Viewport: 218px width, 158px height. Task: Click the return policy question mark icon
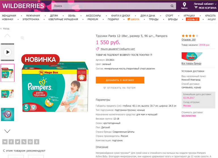pyautogui.click(x=151, y=55)
